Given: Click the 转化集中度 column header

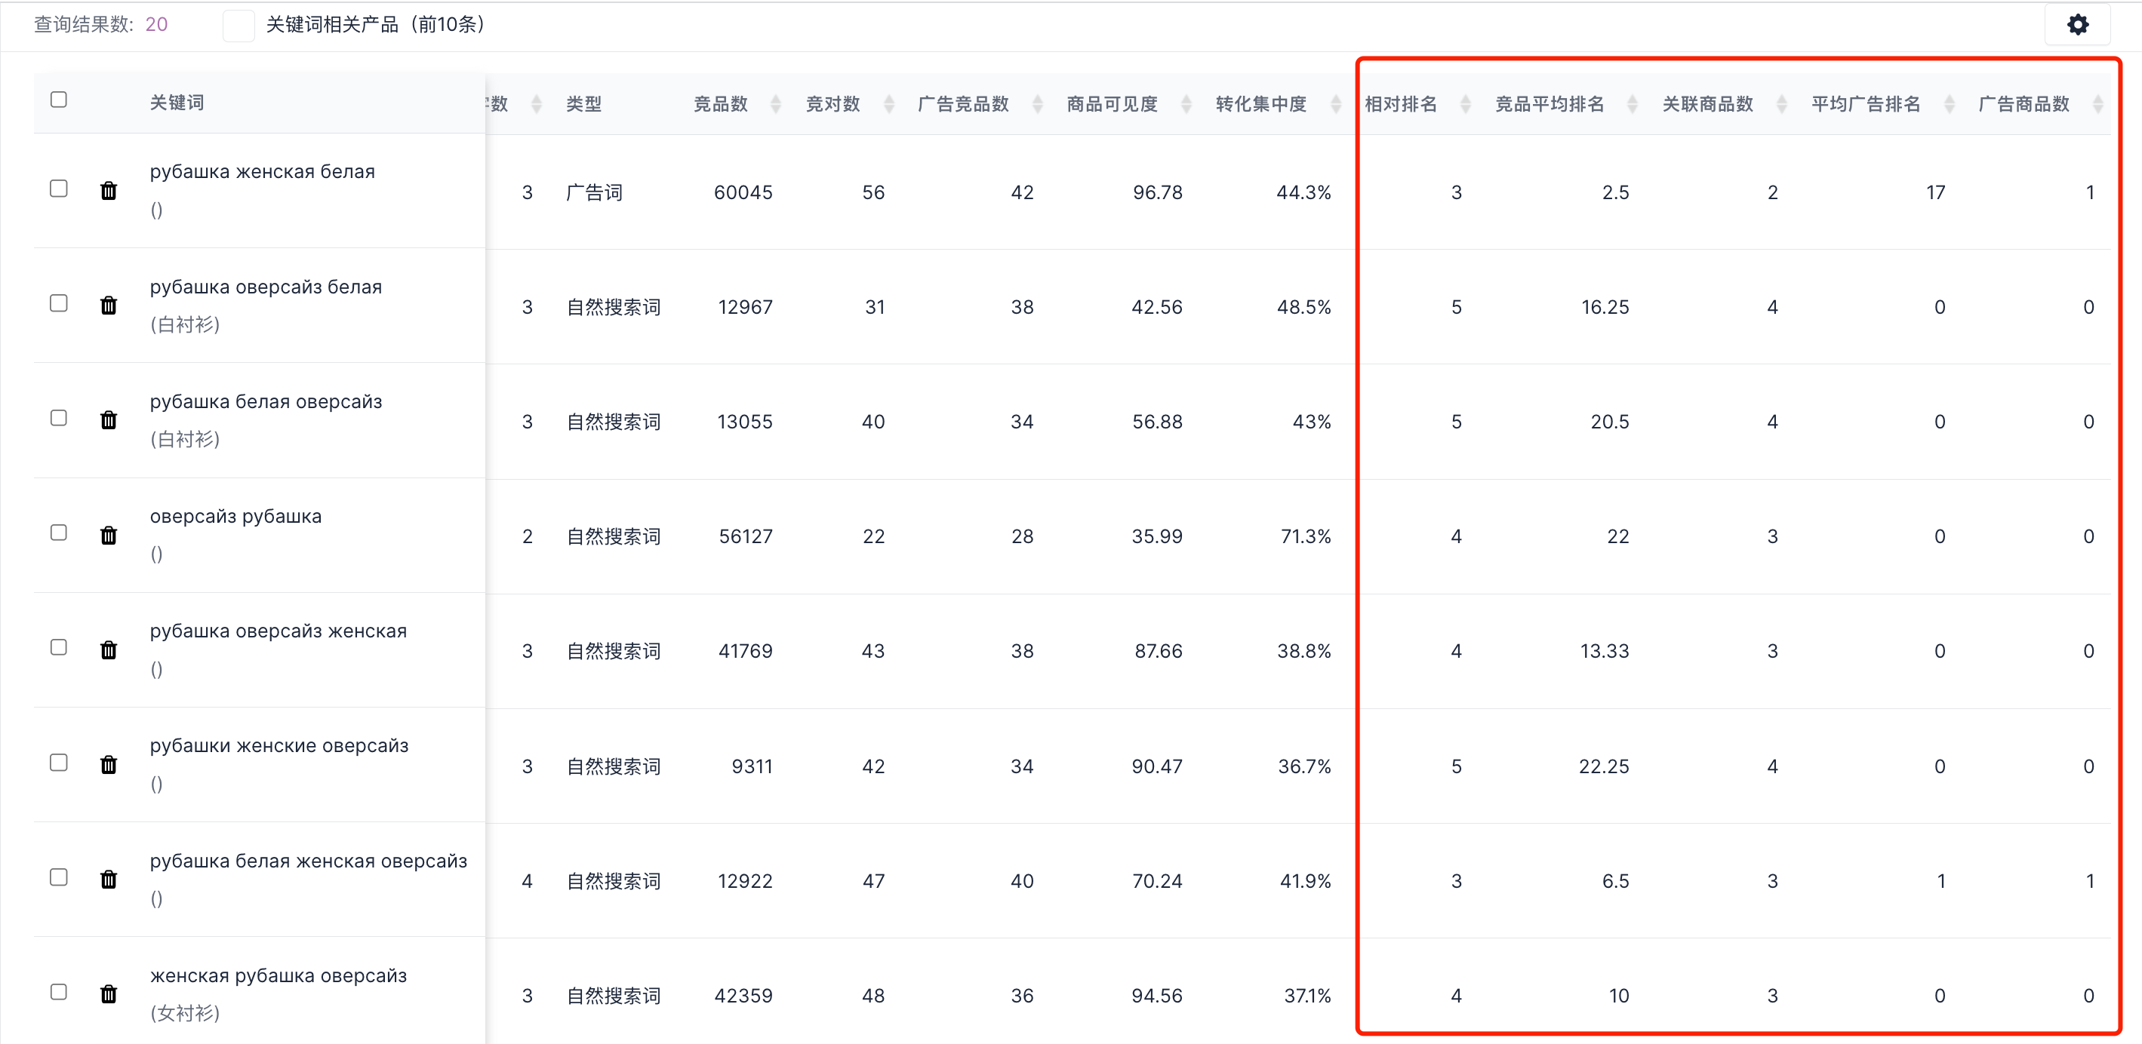Looking at the screenshot, I should click(x=1260, y=104).
